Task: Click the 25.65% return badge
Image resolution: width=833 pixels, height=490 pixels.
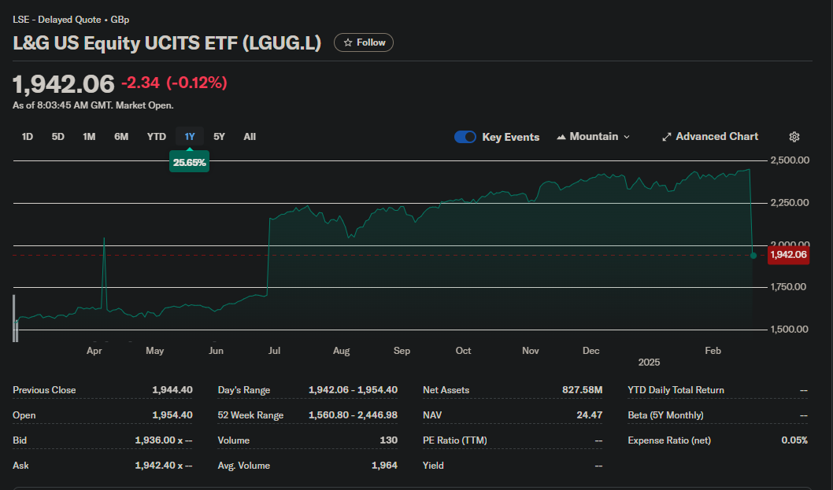Action: pos(190,163)
